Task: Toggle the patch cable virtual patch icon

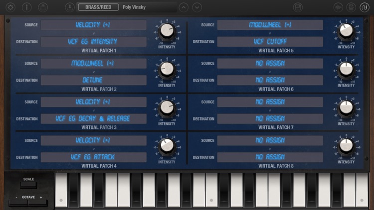Action: (x=365, y=7)
